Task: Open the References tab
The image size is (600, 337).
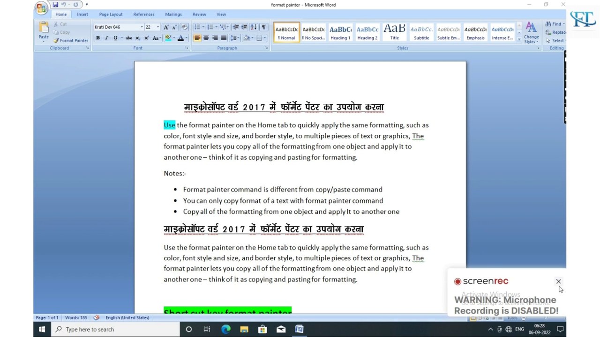Action: [x=144, y=15]
